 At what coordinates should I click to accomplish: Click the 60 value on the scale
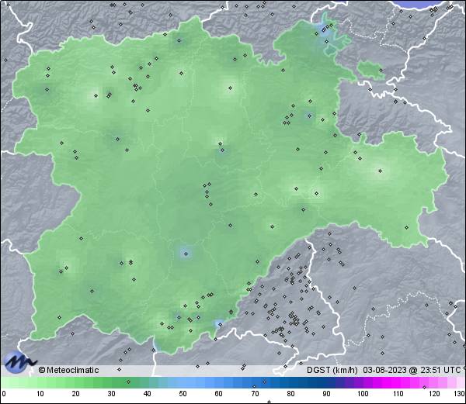[218, 394]
